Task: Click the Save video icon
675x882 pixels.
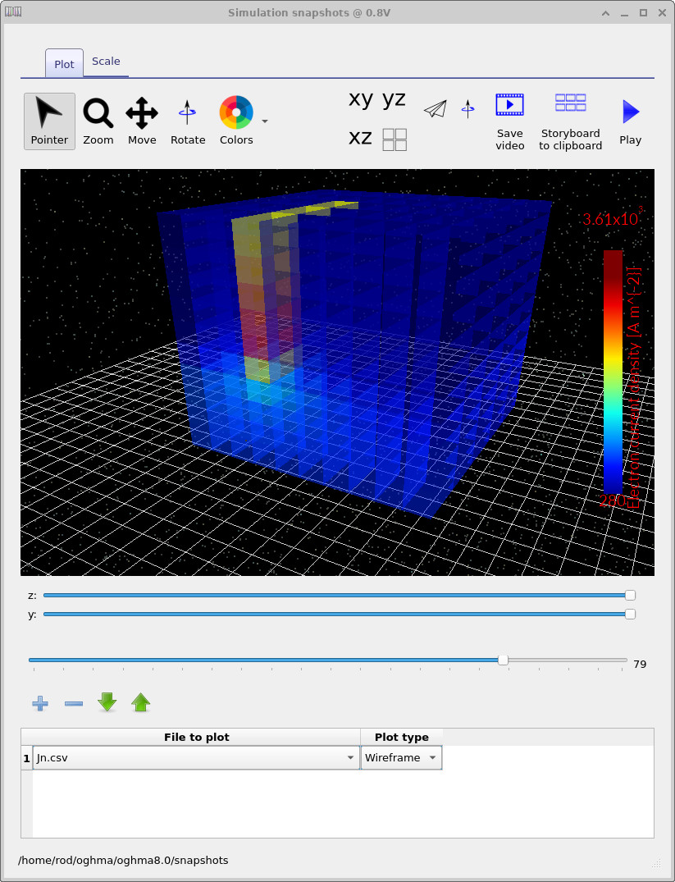Action: click(509, 104)
